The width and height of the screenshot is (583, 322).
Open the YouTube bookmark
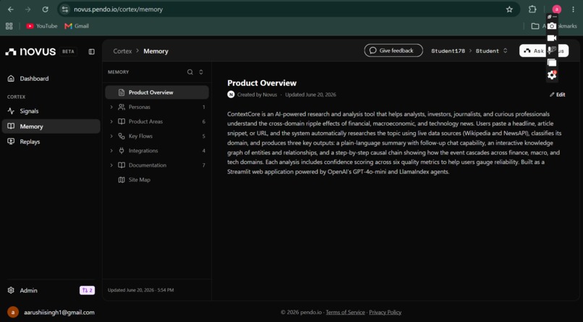(x=42, y=26)
